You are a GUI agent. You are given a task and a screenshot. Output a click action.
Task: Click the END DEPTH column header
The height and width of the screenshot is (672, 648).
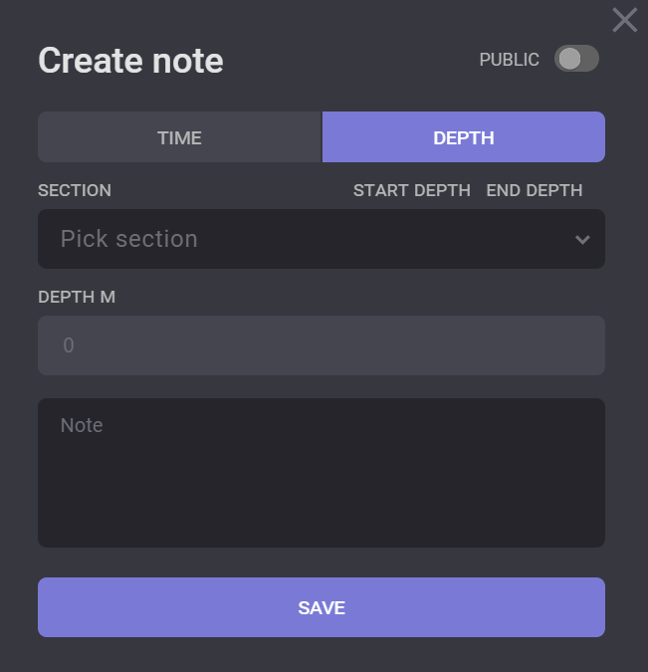[534, 190]
